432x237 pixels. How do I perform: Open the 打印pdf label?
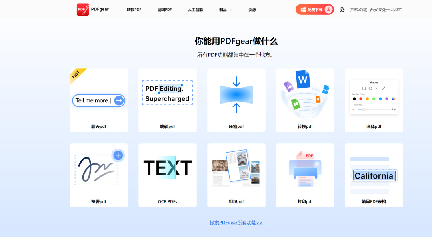305,202
